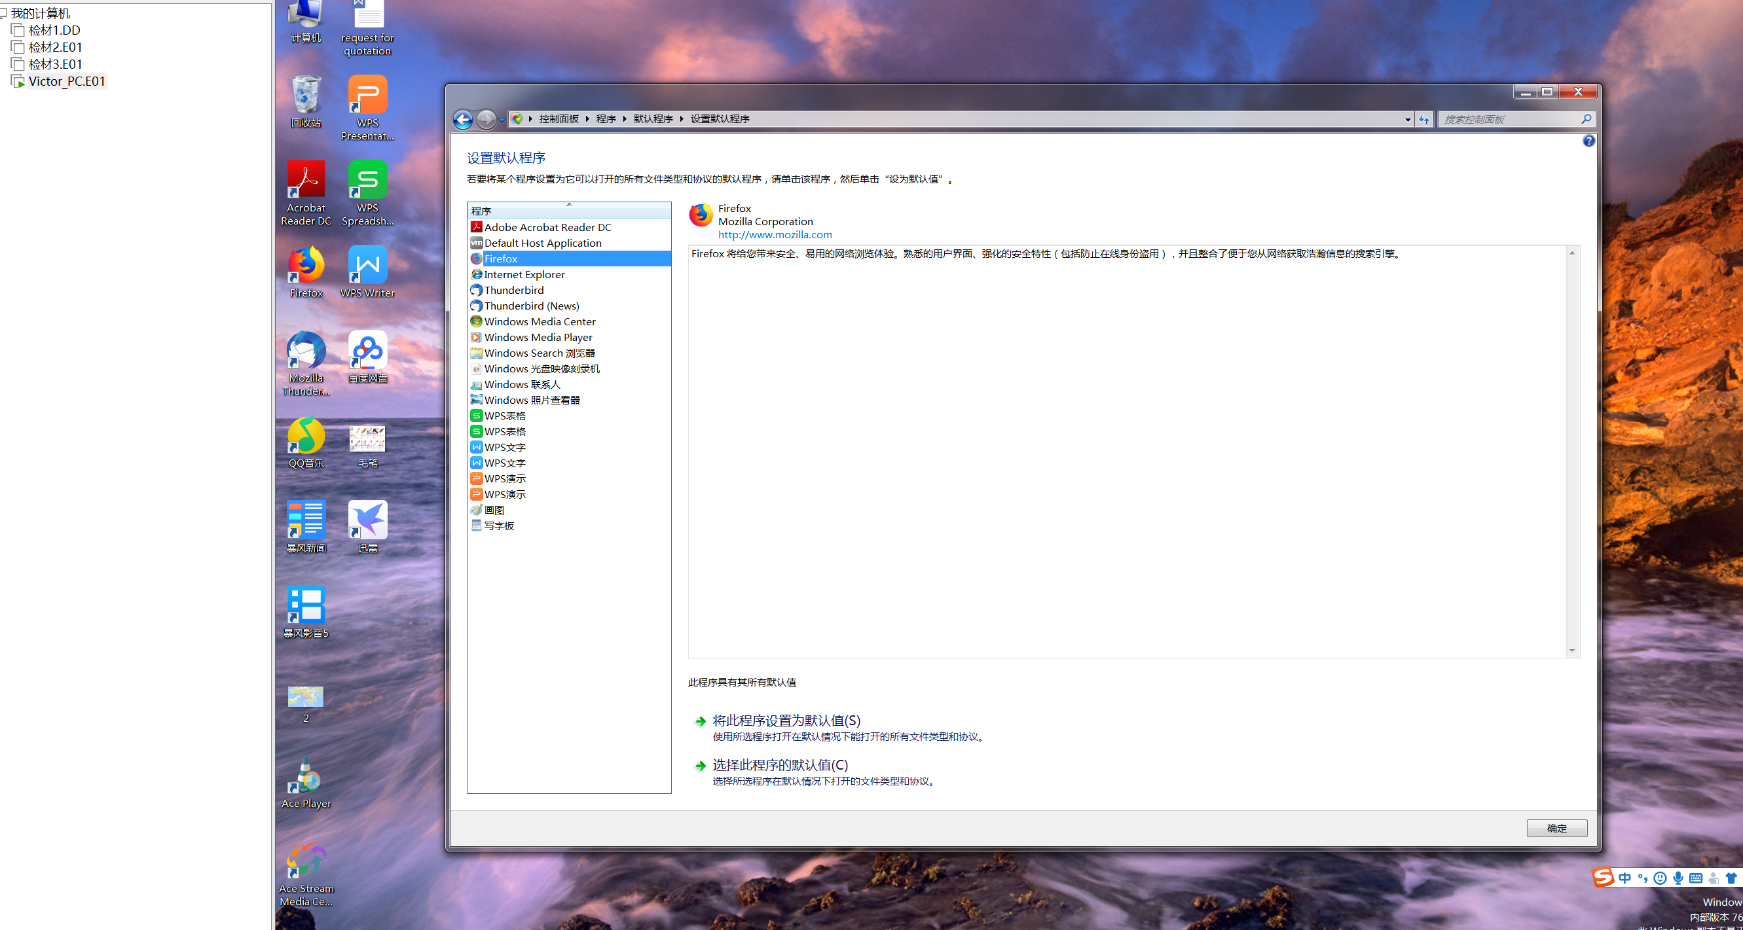Check the 检材1.DD checkbox

coord(18,31)
